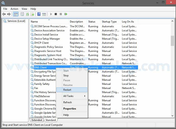Open Properties from the context menu

(x=70, y=108)
